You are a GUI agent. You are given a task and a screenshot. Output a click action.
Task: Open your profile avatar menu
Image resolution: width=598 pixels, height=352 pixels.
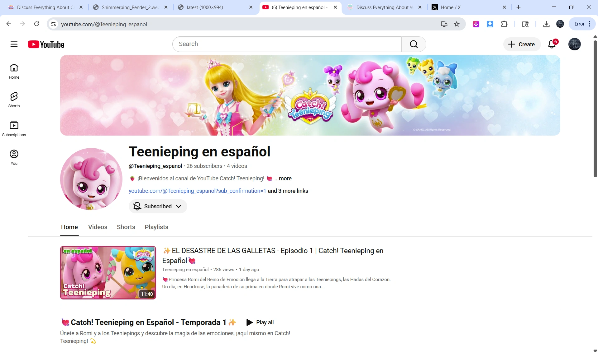click(x=574, y=44)
